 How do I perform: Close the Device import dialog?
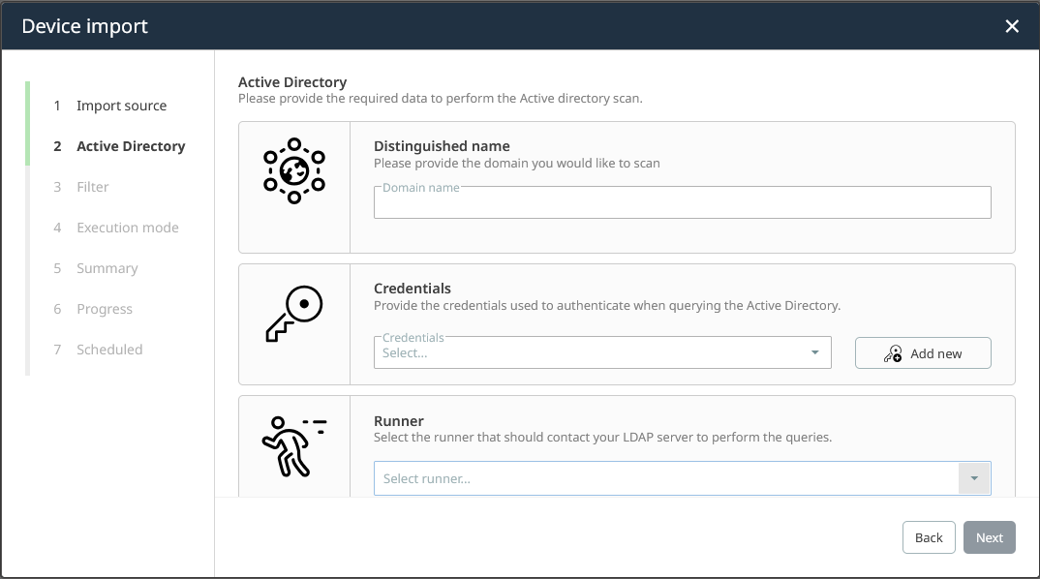1012,26
